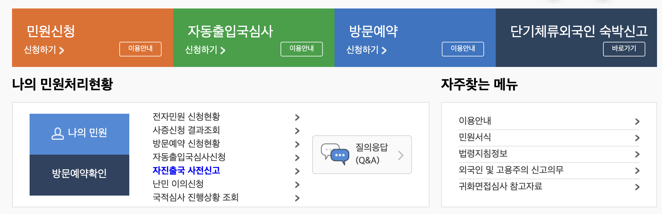Open 질의응답 (Q&A) via its chevron arrow
Image resolution: width=662 pixels, height=214 pixels.
click(401, 156)
